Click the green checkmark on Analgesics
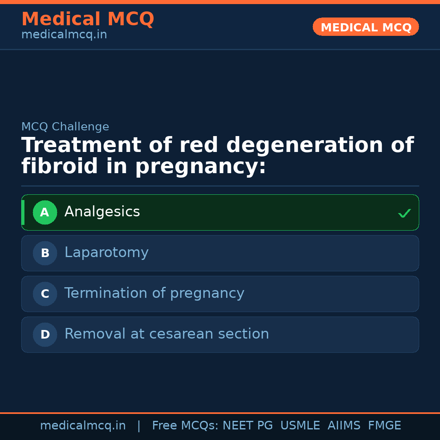The image size is (440, 440). (x=404, y=213)
